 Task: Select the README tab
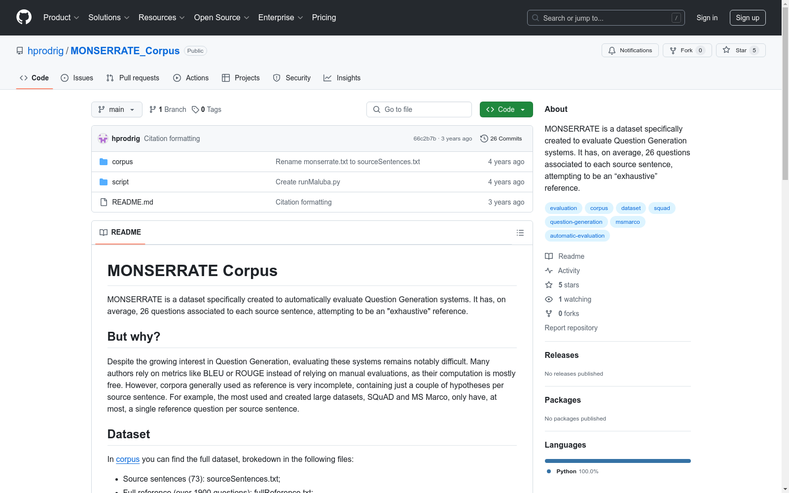pyautogui.click(x=120, y=232)
